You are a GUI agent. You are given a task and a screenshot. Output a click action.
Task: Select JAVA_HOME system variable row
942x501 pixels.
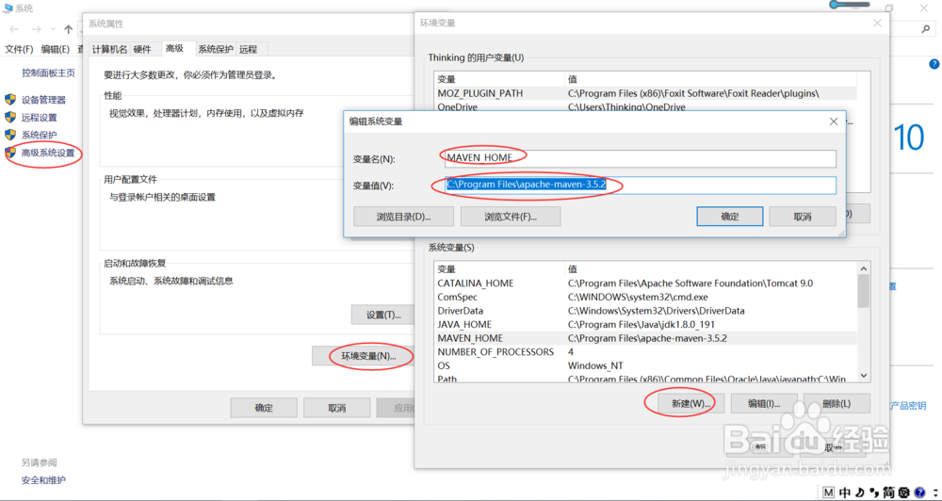coord(646,324)
